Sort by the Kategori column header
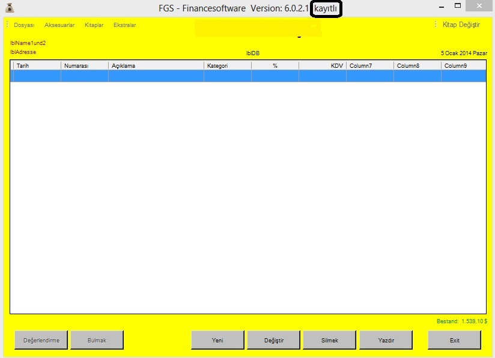The image size is (495, 358). coord(227,65)
